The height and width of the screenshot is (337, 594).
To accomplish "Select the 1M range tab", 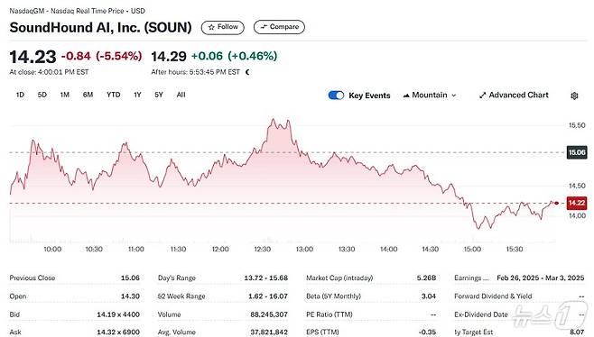I will (65, 95).
